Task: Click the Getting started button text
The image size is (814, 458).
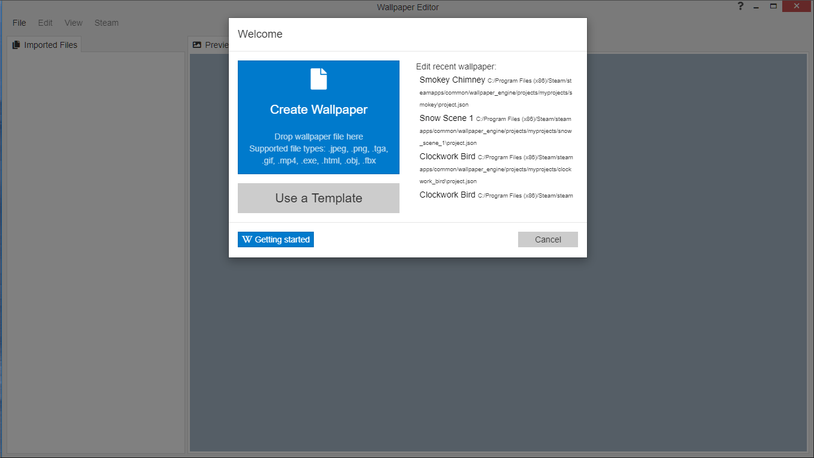Action: click(282, 239)
